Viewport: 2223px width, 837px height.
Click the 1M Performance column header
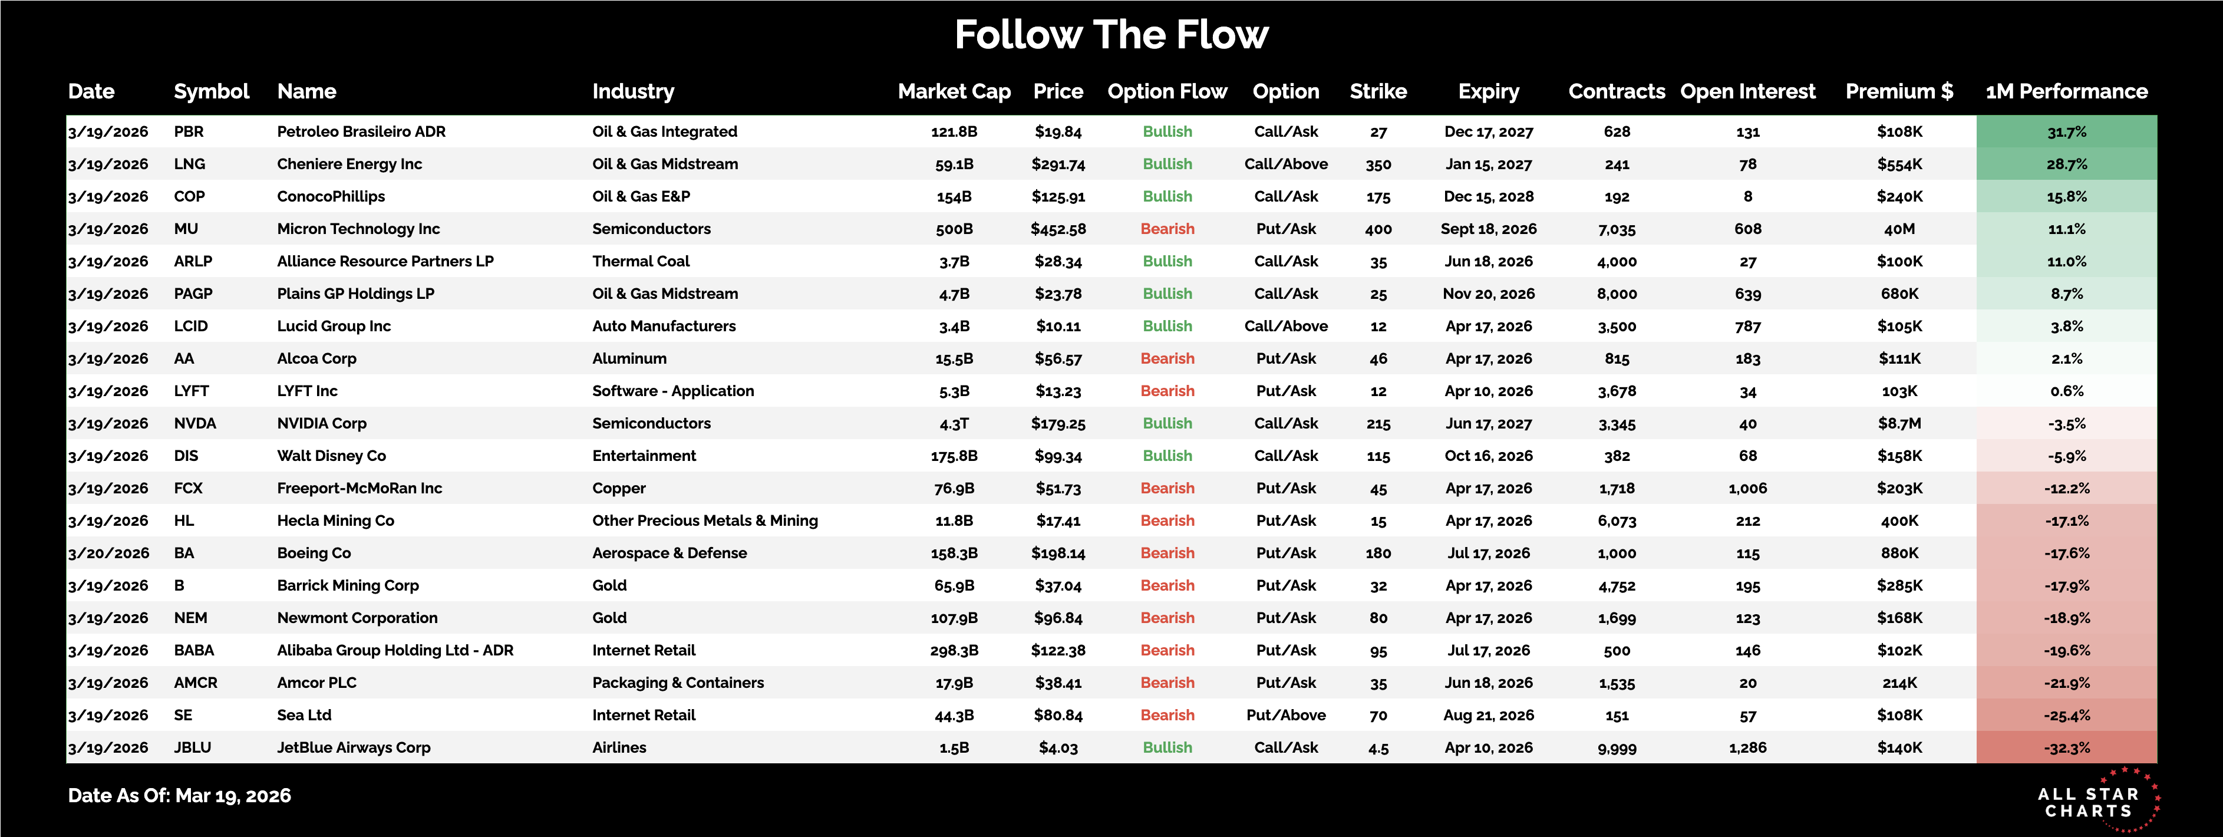[2066, 91]
